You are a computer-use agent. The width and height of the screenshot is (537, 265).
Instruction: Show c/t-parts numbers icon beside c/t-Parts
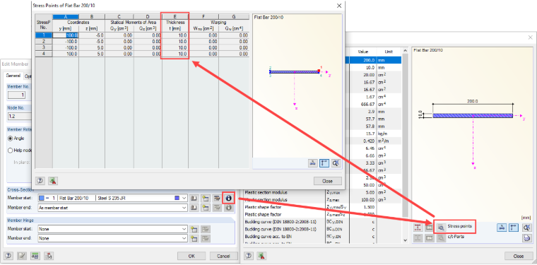point(429,237)
